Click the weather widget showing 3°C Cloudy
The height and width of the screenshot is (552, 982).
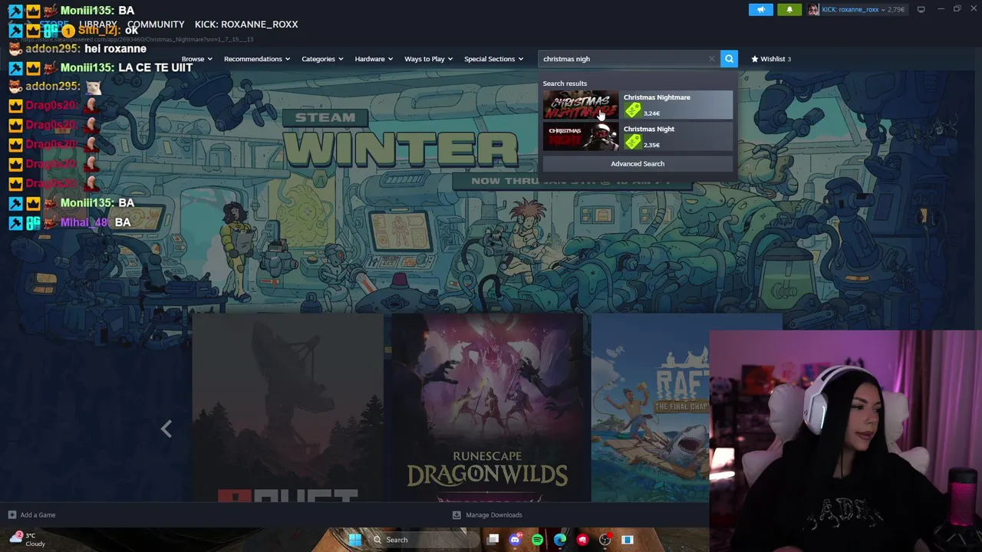tap(28, 540)
